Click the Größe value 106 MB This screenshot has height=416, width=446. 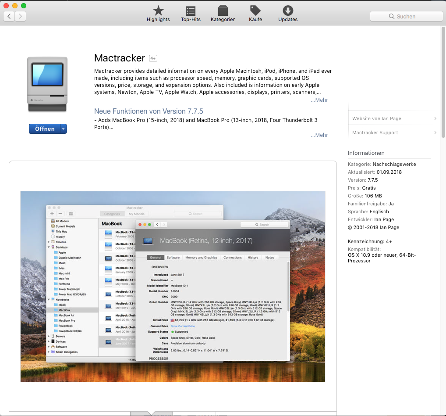point(373,196)
